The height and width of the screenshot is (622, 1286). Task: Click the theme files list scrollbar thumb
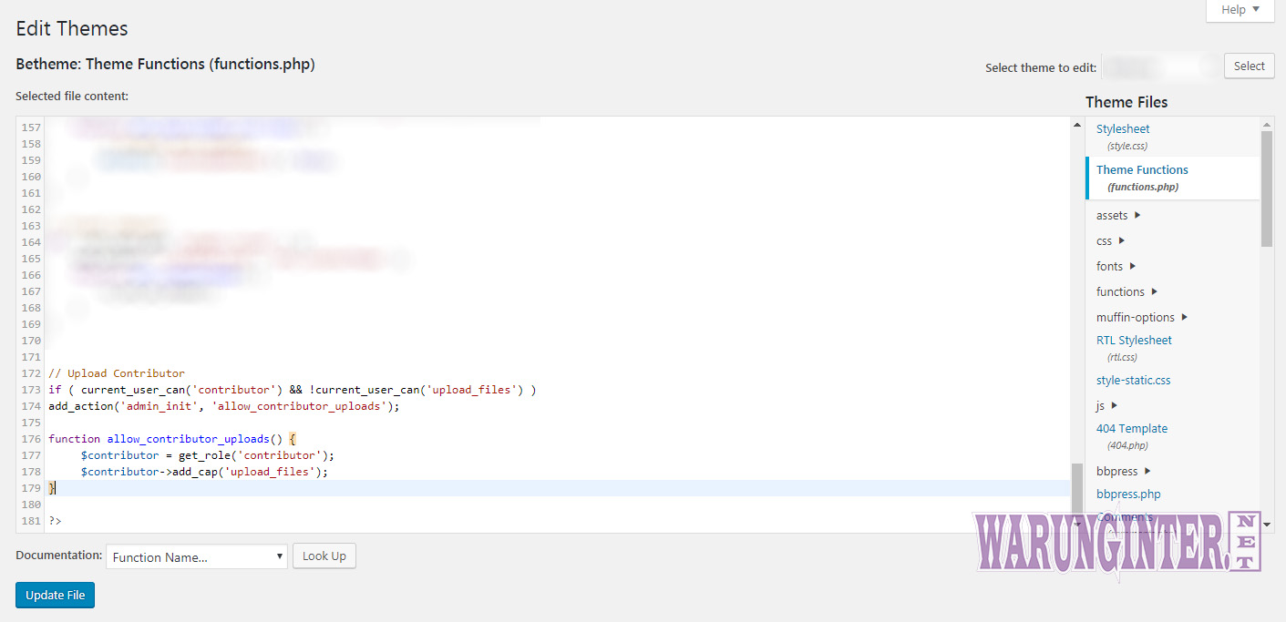pyautogui.click(x=1267, y=189)
